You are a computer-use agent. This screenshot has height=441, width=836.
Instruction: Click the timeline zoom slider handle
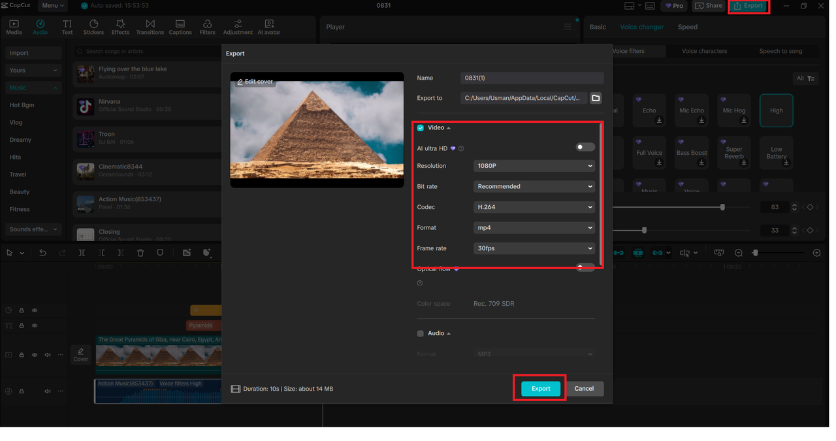(x=756, y=253)
